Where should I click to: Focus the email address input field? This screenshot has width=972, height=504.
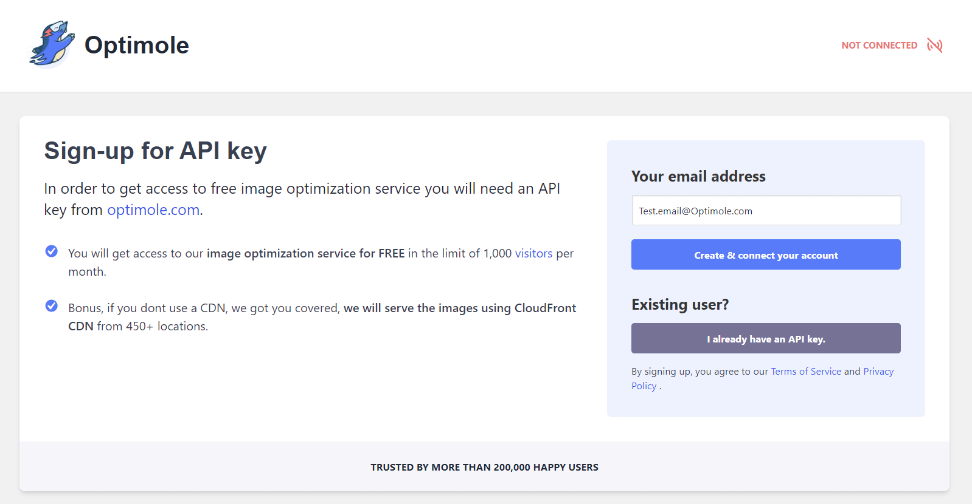tap(766, 211)
